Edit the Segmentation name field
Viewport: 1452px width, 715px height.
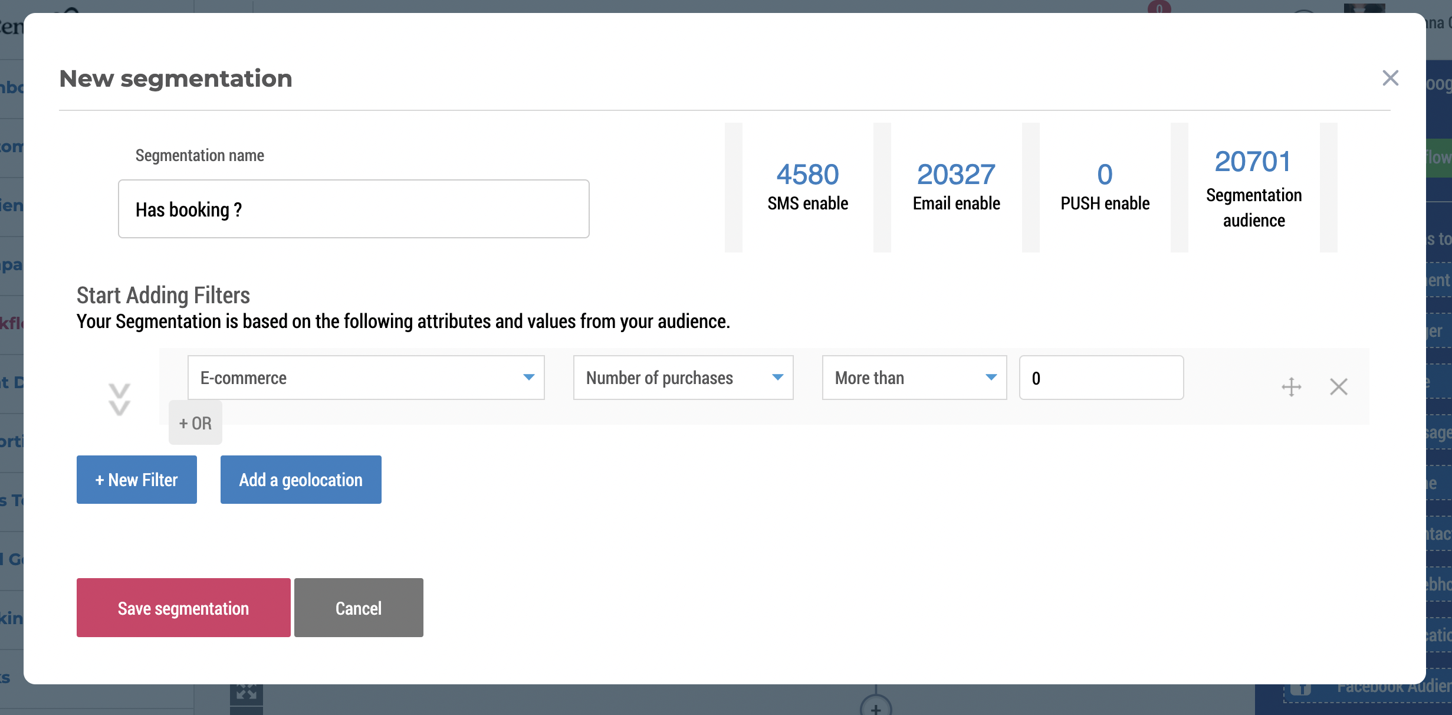coord(354,209)
